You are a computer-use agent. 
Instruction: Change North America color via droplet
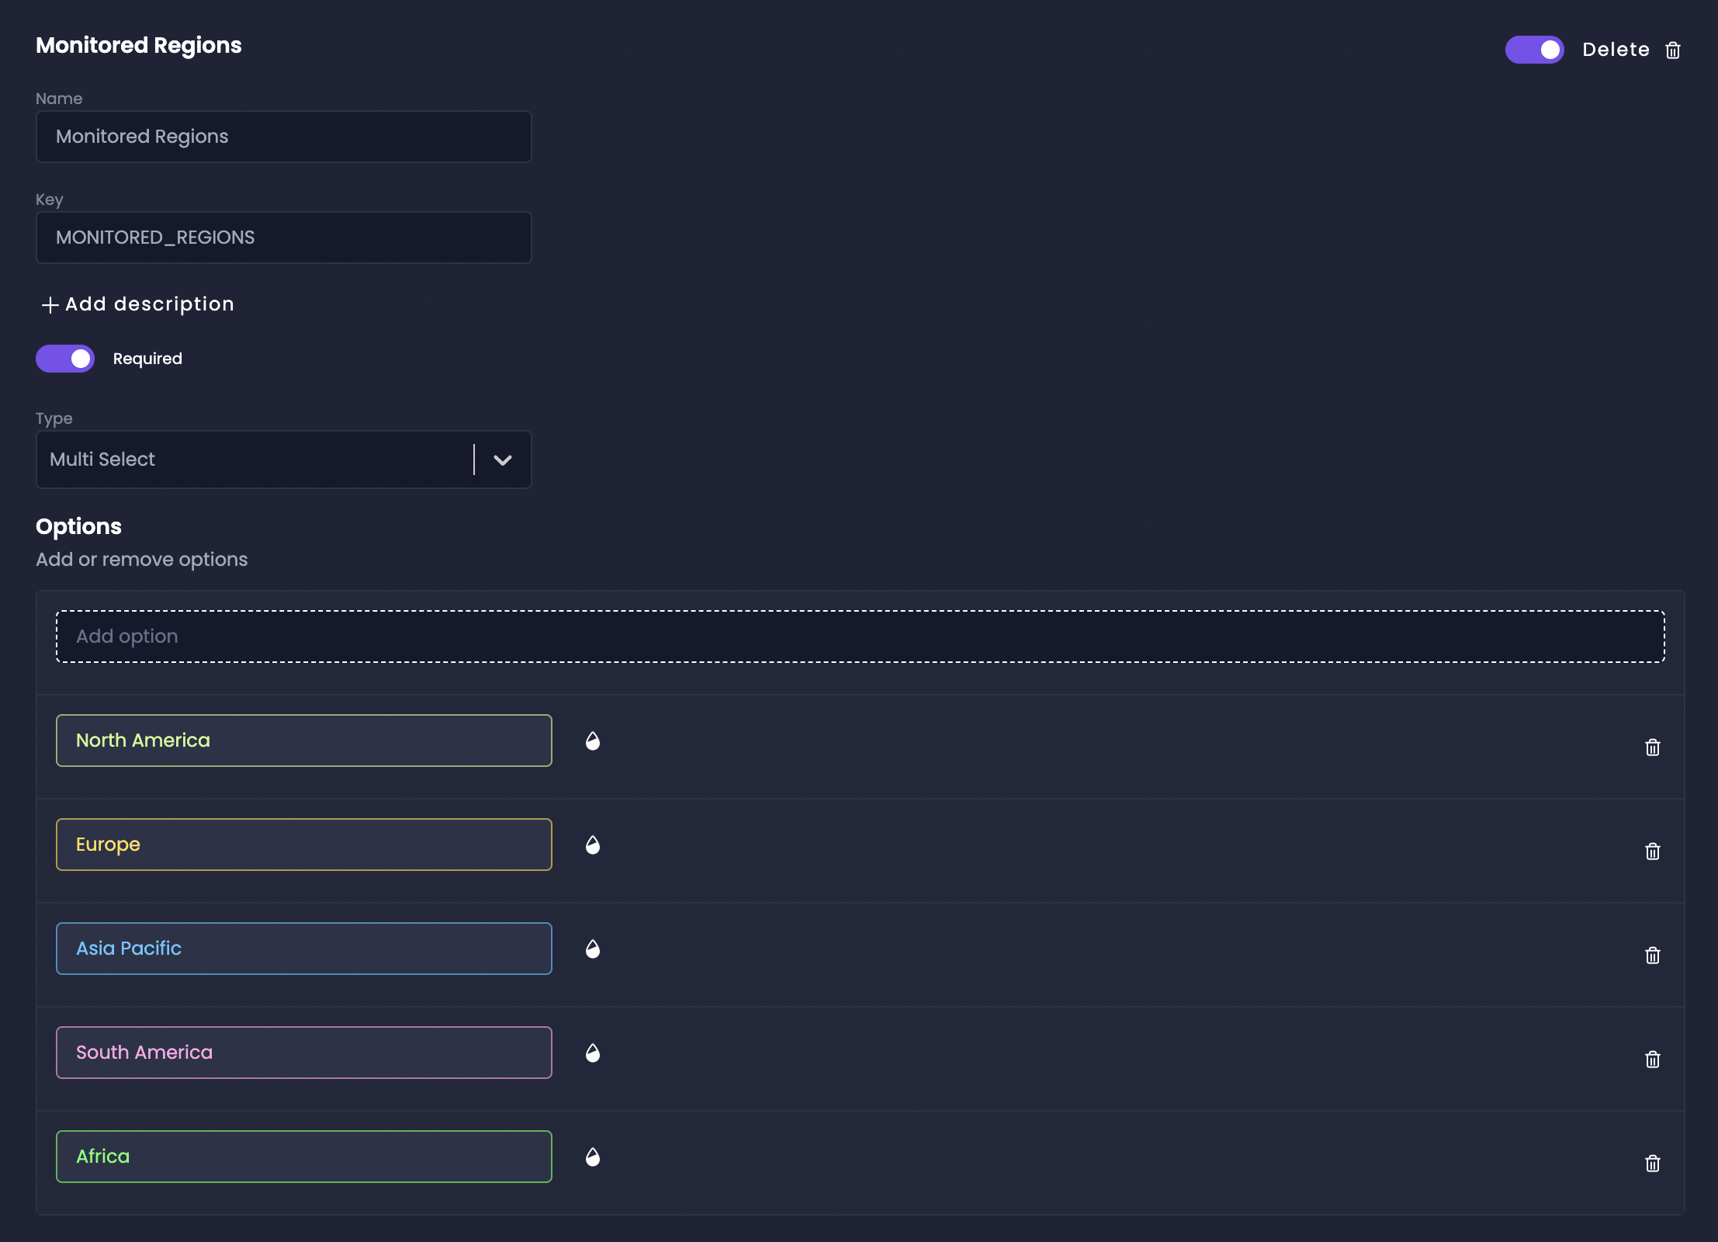[593, 741]
